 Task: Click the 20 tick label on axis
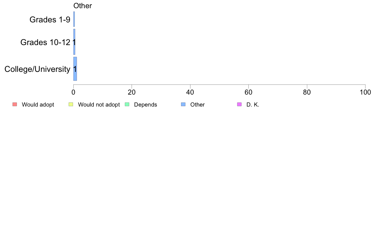pos(132,92)
